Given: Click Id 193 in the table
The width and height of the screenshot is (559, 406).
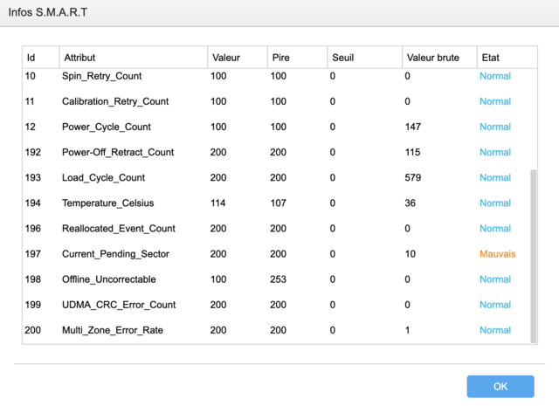Looking at the screenshot, I should 33,177.
